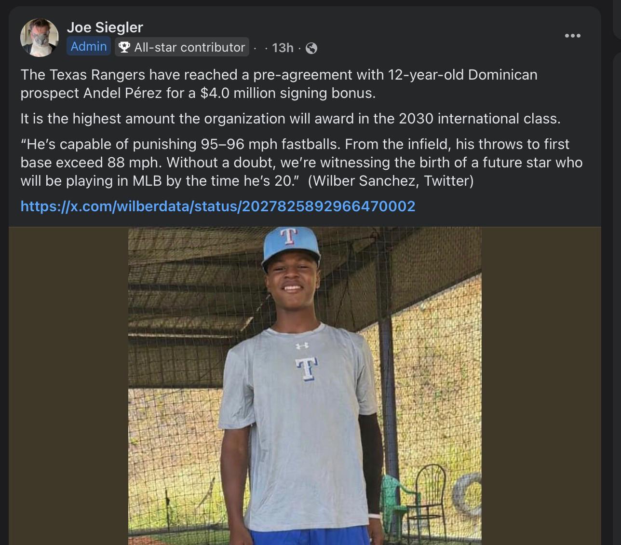The width and height of the screenshot is (621, 545).
Task: Click the Wilber Sanchez quote paragraph
Action: (x=301, y=163)
